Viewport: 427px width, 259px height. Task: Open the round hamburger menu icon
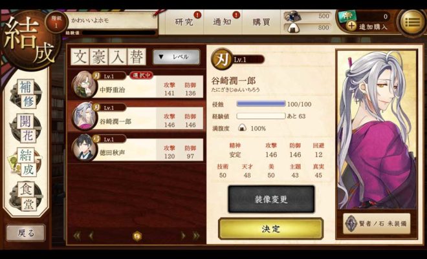412,23
